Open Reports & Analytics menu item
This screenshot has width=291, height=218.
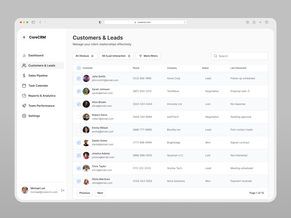click(x=42, y=96)
